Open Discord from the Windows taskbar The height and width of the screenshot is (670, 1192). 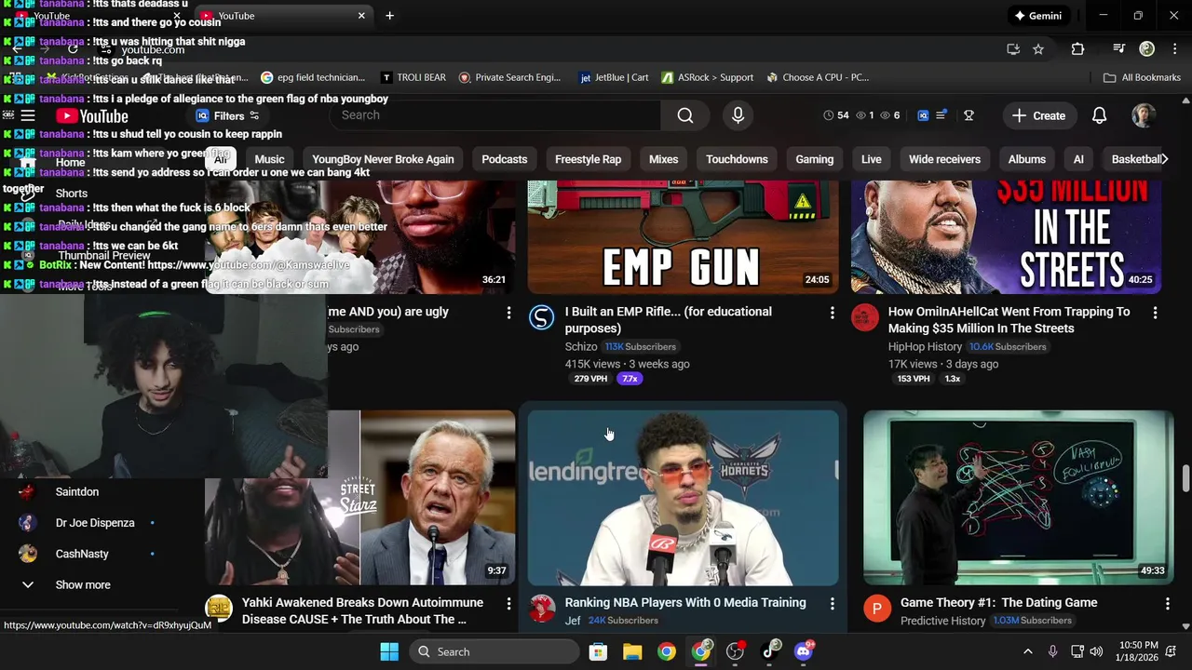pyautogui.click(x=804, y=651)
